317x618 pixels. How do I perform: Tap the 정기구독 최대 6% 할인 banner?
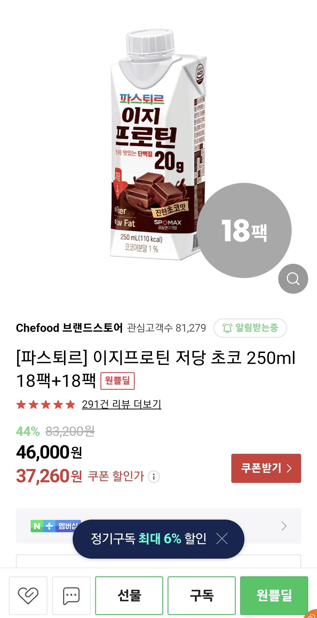point(148,539)
